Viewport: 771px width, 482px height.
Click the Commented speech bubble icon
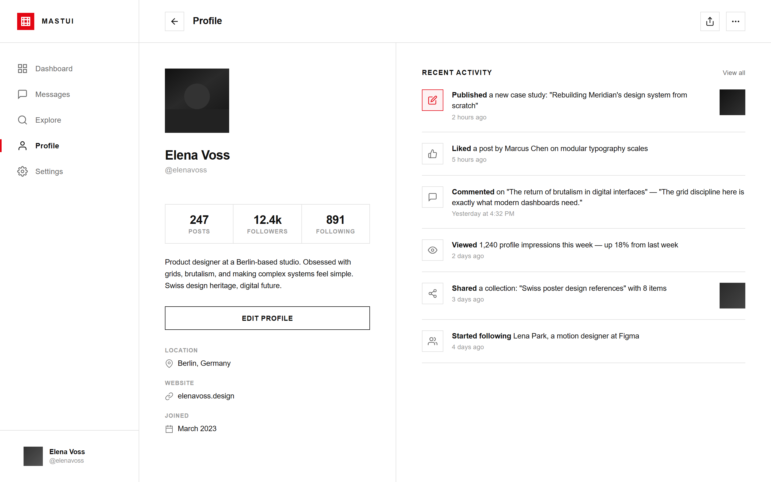click(x=432, y=197)
